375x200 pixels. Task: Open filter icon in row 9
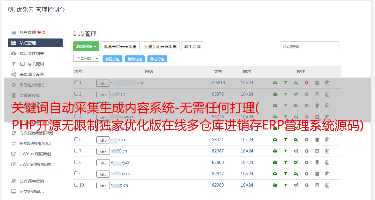click(x=286, y=174)
